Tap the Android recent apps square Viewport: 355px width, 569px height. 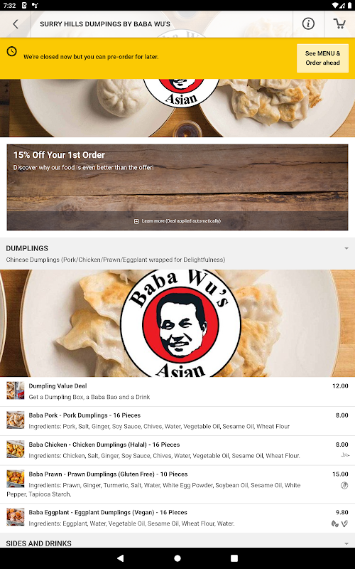click(x=234, y=558)
